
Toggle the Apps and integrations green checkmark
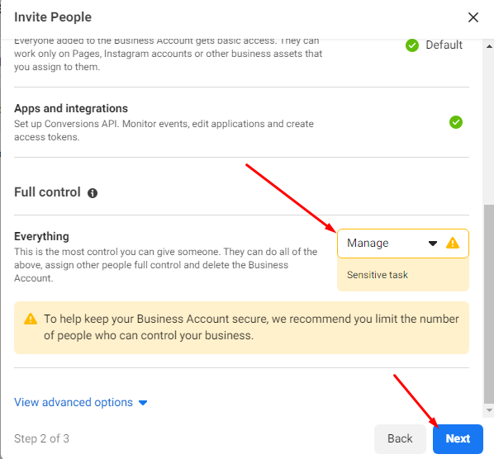pos(455,122)
